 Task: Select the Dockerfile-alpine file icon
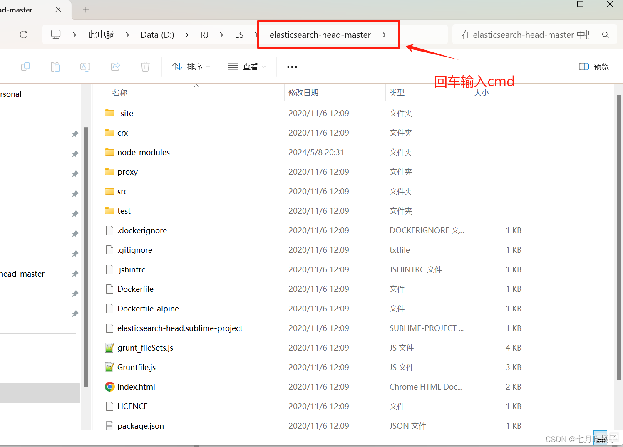tap(110, 309)
